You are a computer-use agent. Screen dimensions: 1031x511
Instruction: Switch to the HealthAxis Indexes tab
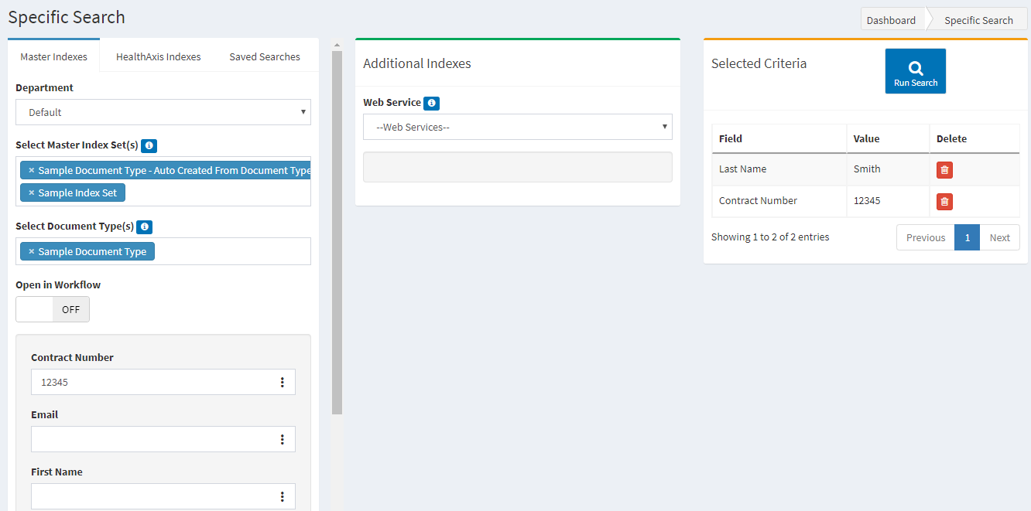coord(158,56)
